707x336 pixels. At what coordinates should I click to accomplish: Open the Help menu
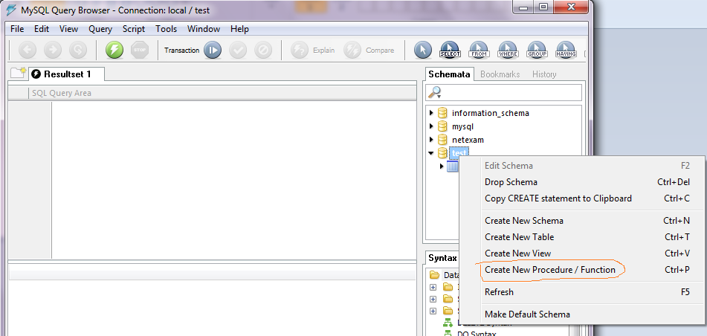coord(239,29)
